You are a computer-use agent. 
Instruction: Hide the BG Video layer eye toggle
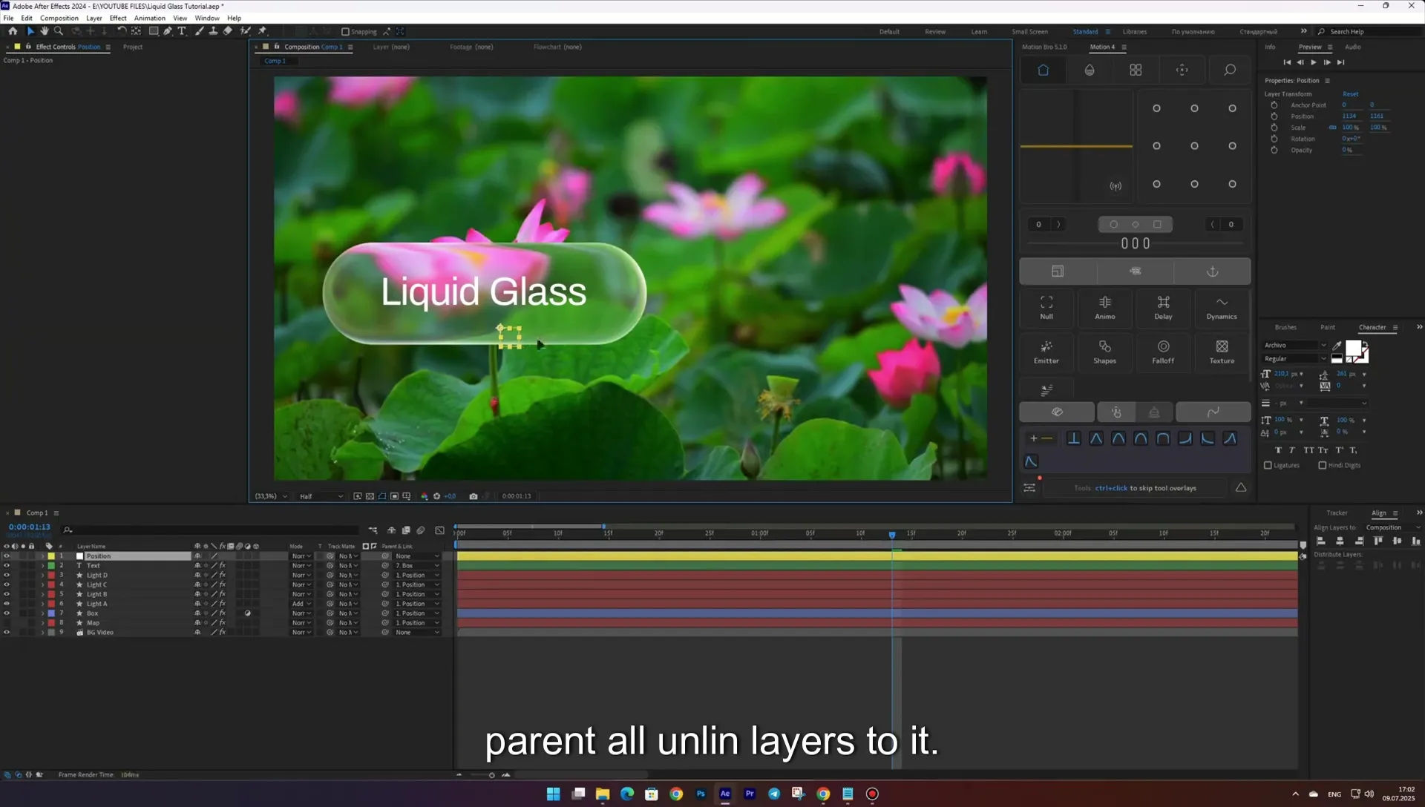7,633
